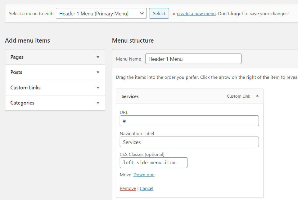This screenshot has width=298, height=200.
Task: Expand the Custom Links triangle arrow
Action: (x=98, y=88)
